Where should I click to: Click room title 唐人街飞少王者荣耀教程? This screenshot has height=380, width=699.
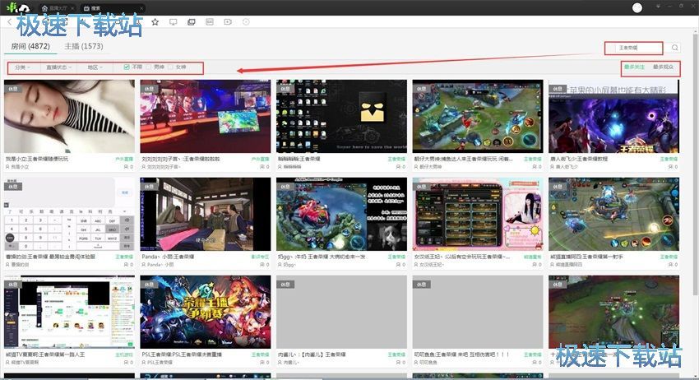point(580,159)
